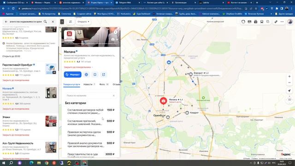Clear the search query with the X icon

point(53,22)
